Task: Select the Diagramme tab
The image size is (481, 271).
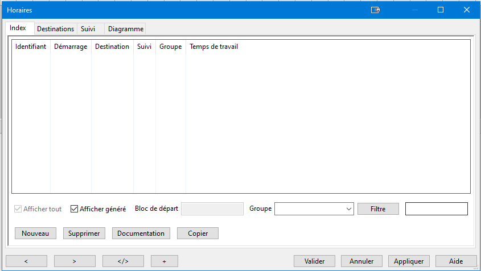Action: (x=125, y=29)
